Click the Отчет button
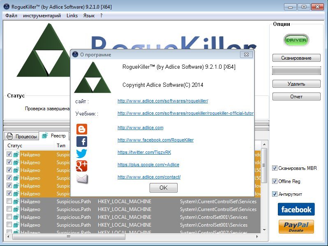328x246 pixels. [x=296, y=97]
